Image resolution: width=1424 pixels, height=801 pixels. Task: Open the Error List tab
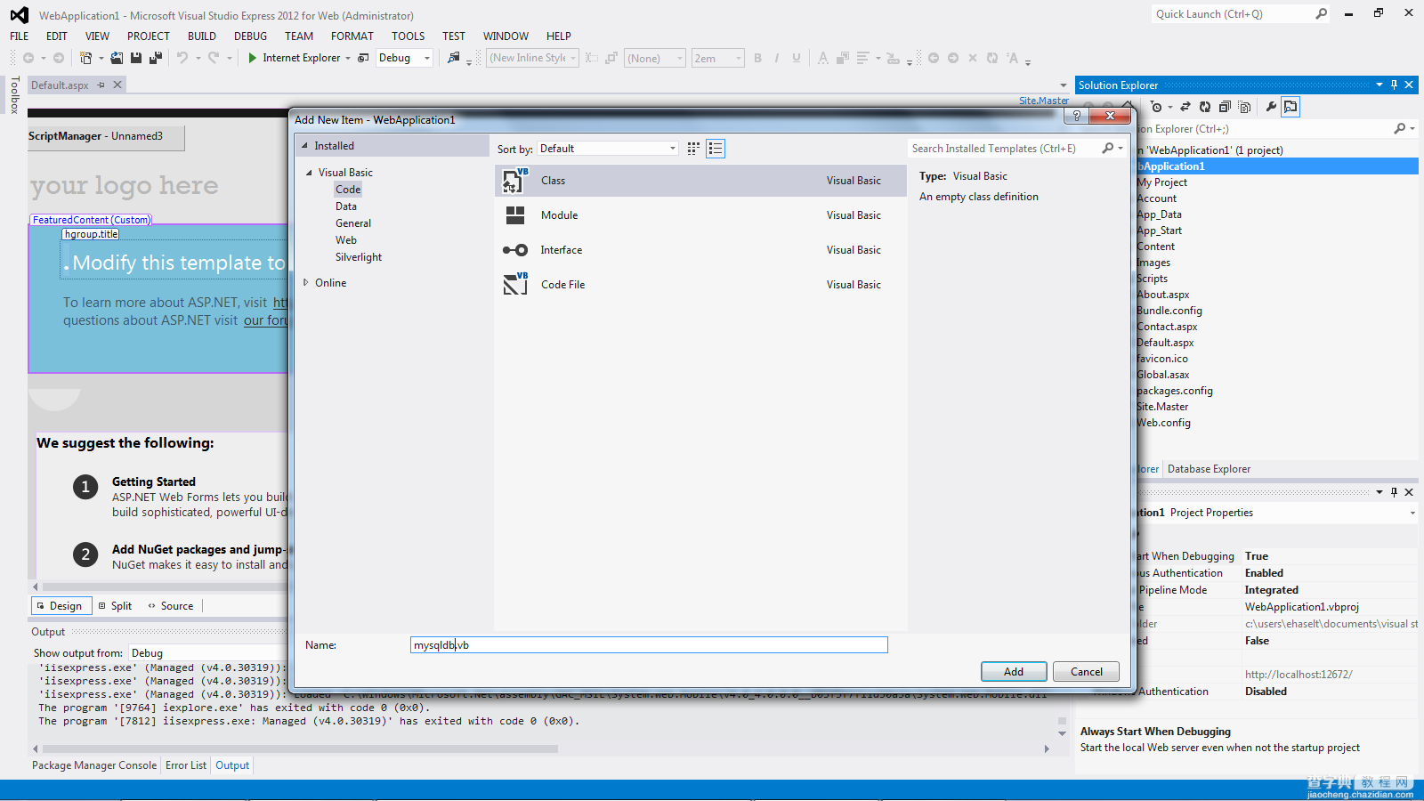click(186, 765)
